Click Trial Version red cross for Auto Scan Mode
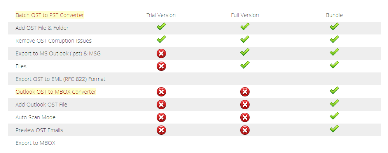Image resolution: width=388 pixels, height=153 pixels. (x=161, y=117)
